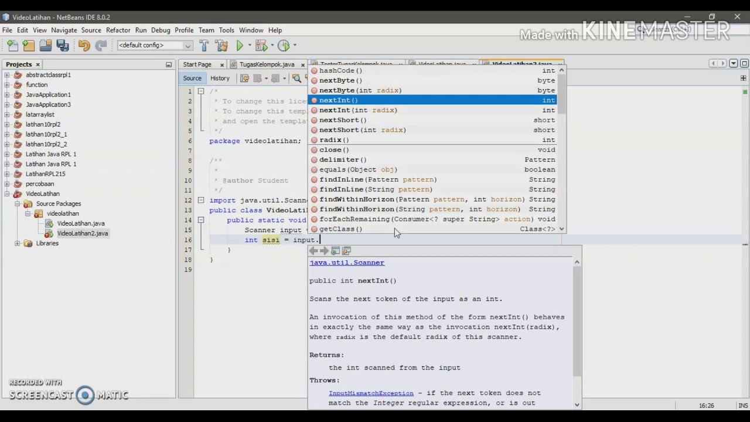Click the Clean and Build icon
Viewport: 750px width, 422px height.
pyautogui.click(x=221, y=45)
